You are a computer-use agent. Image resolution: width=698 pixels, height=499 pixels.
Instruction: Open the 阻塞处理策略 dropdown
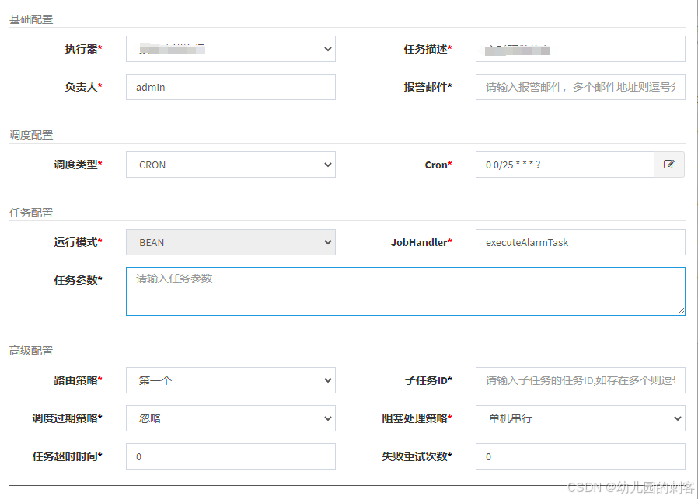click(x=581, y=418)
